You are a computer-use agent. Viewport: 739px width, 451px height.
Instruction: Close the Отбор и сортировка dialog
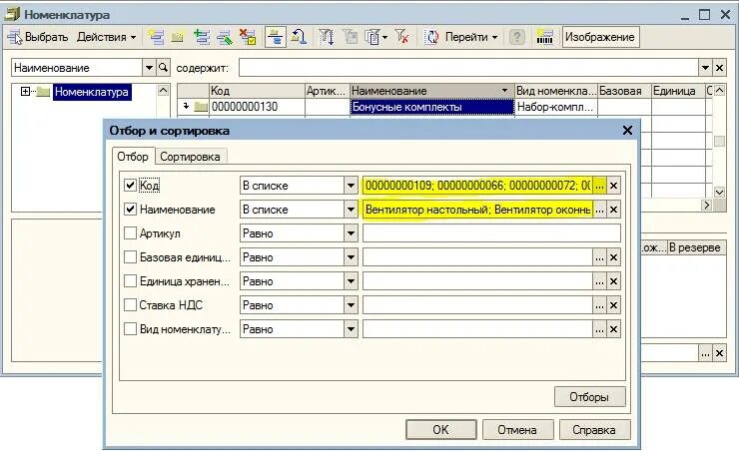tap(627, 131)
